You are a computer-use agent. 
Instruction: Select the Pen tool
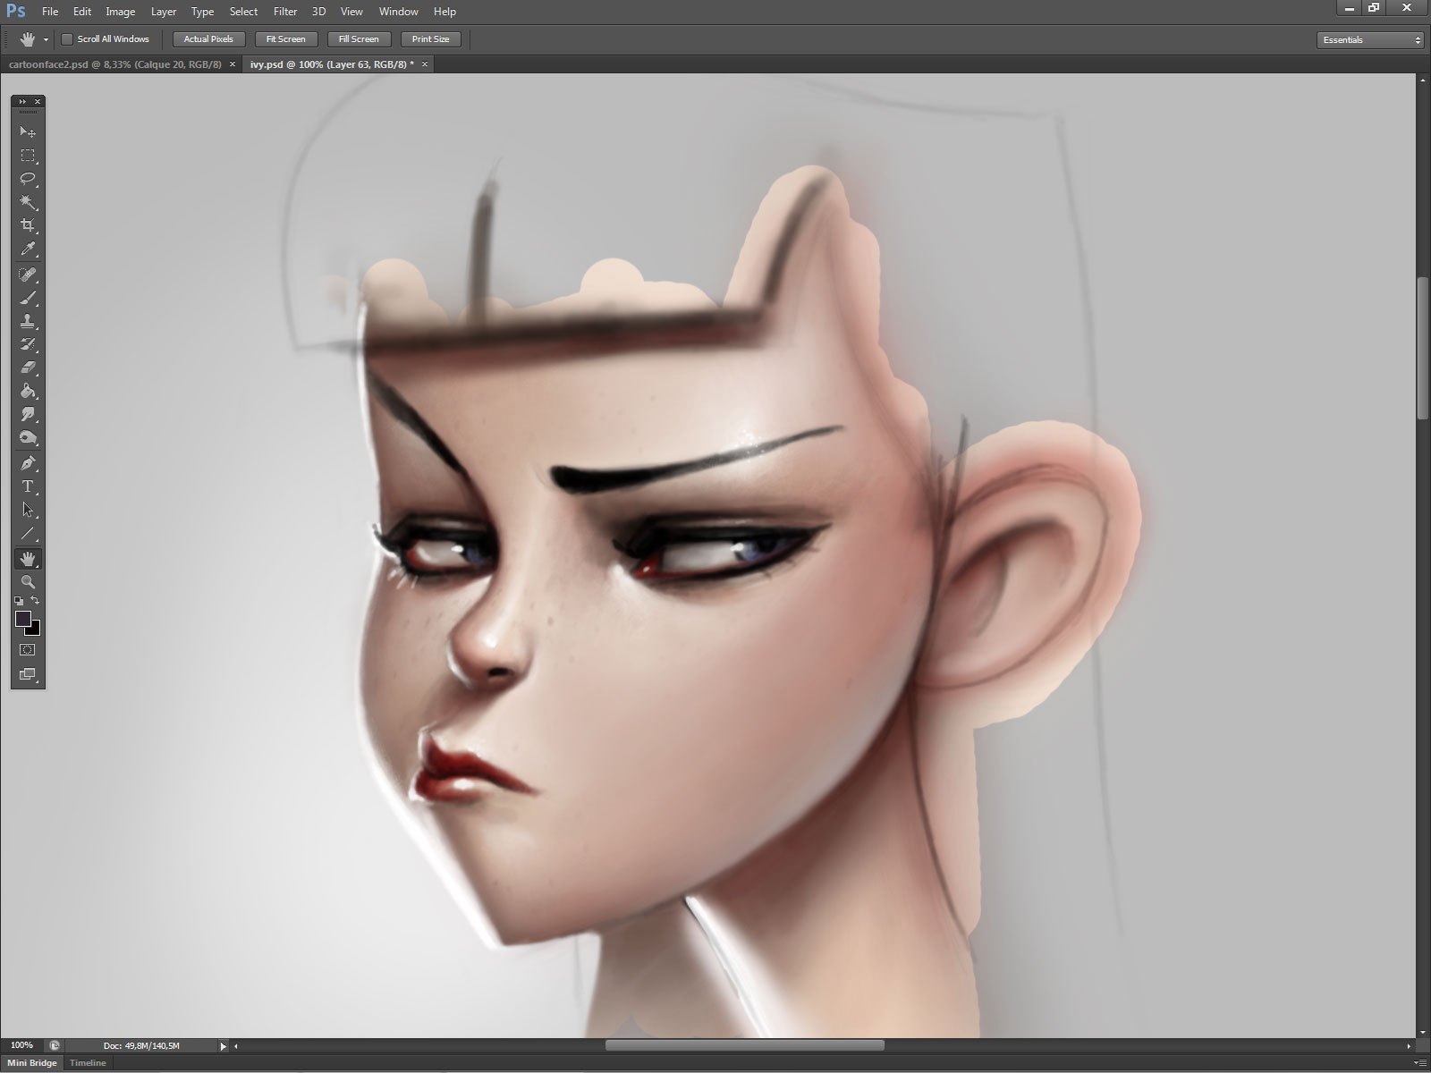click(x=27, y=462)
